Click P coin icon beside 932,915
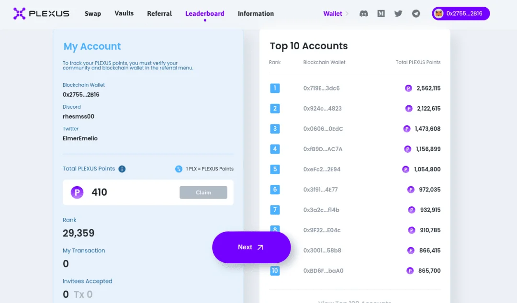The width and height of the screenshot is (517, 303). [x=412, y=210]
